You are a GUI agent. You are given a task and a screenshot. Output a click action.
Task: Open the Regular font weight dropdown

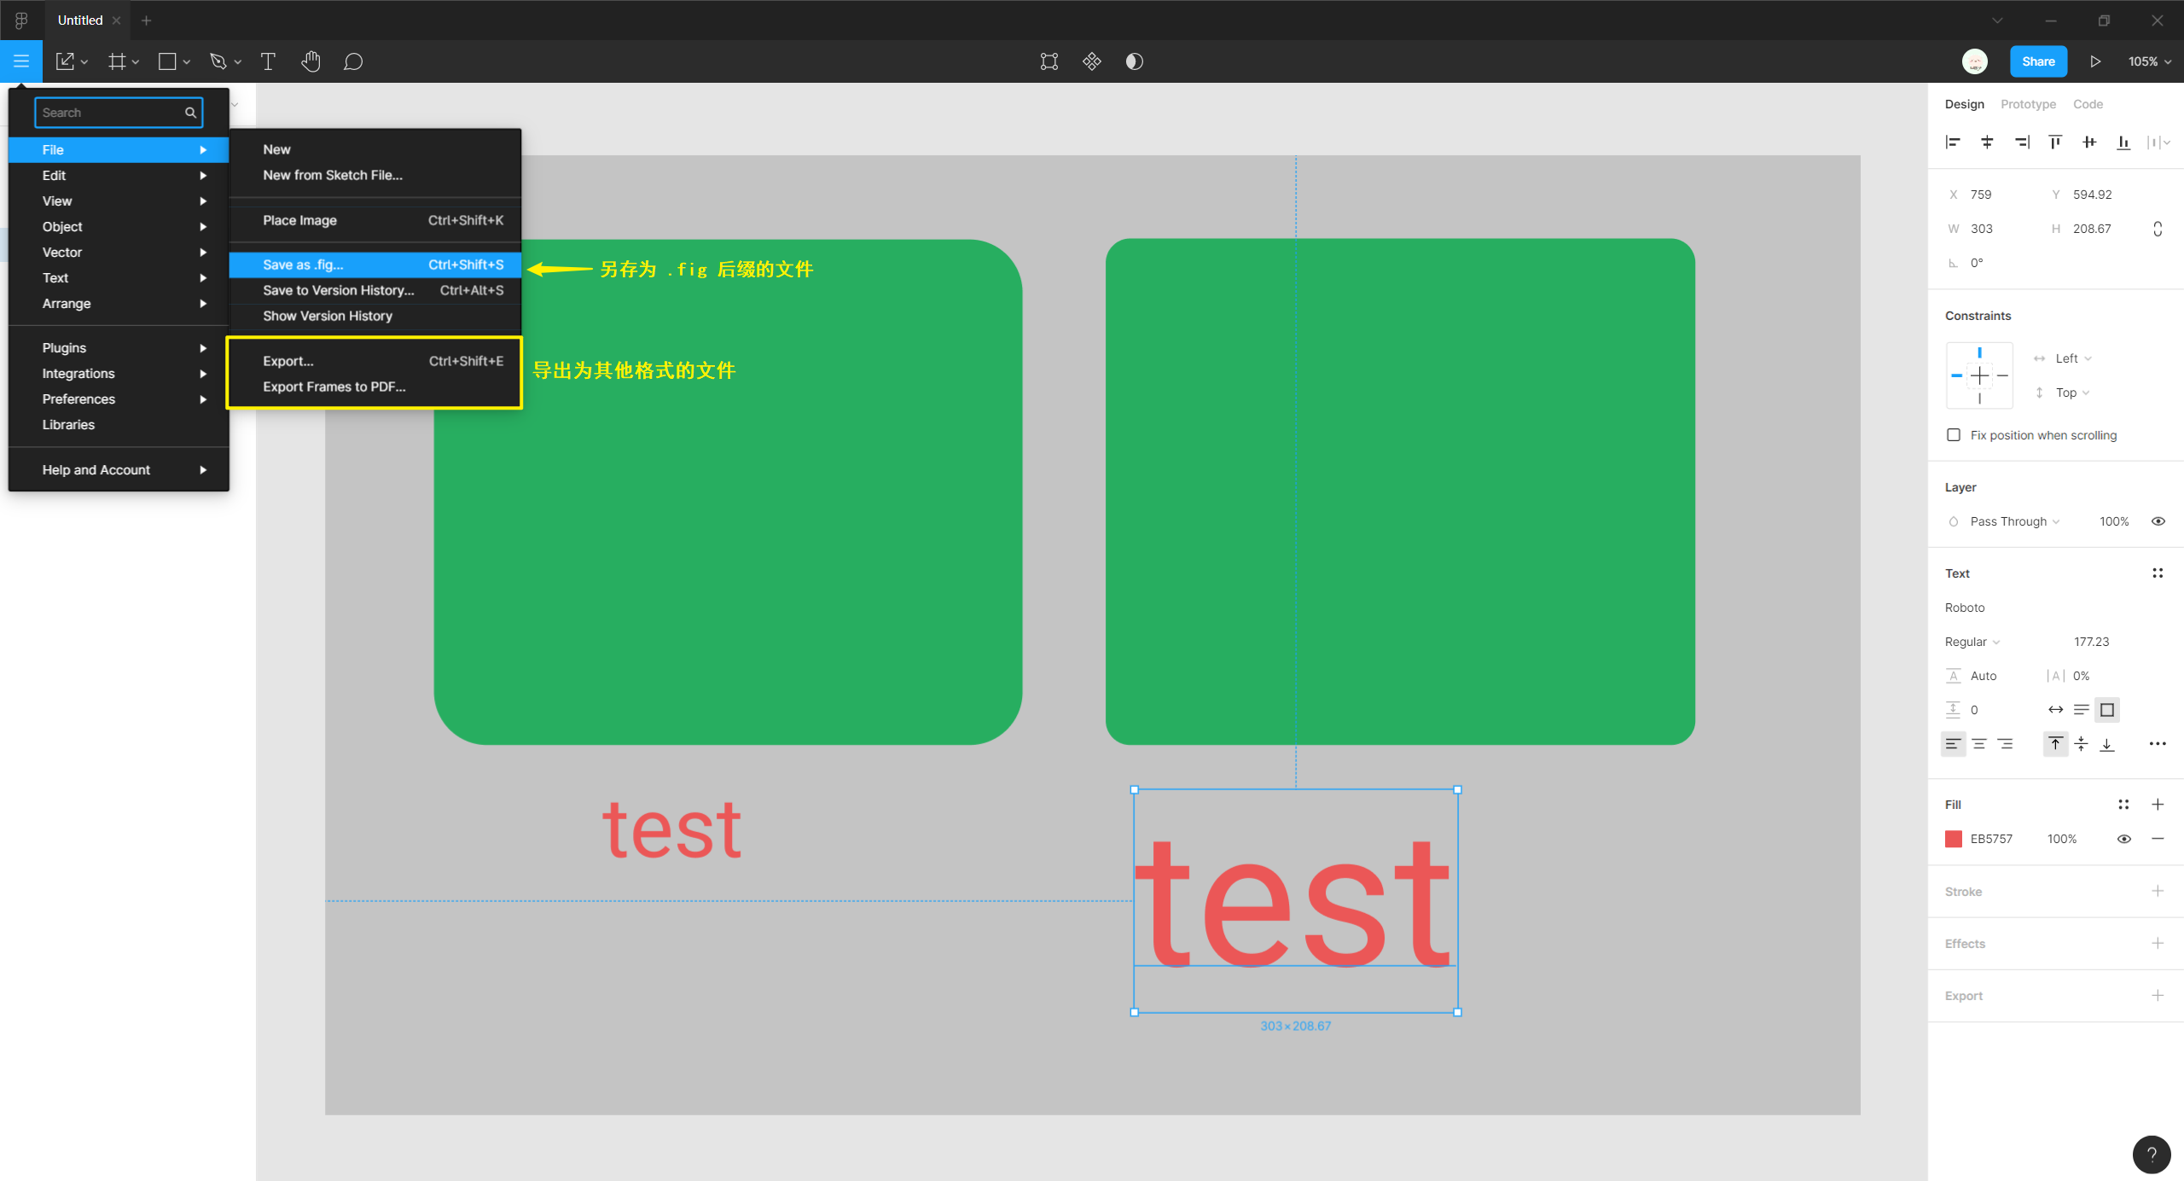pos(1972,642)
